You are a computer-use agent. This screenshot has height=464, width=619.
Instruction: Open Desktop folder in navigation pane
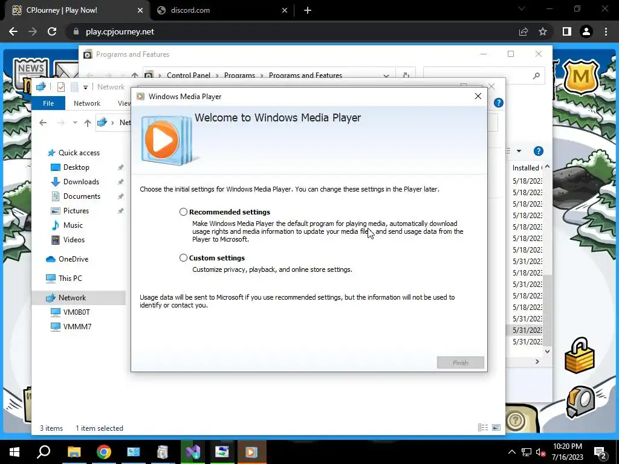76,167
